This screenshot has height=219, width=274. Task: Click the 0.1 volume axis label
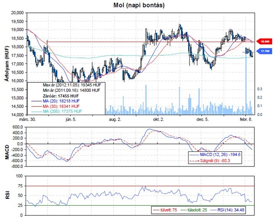[260, 106]
